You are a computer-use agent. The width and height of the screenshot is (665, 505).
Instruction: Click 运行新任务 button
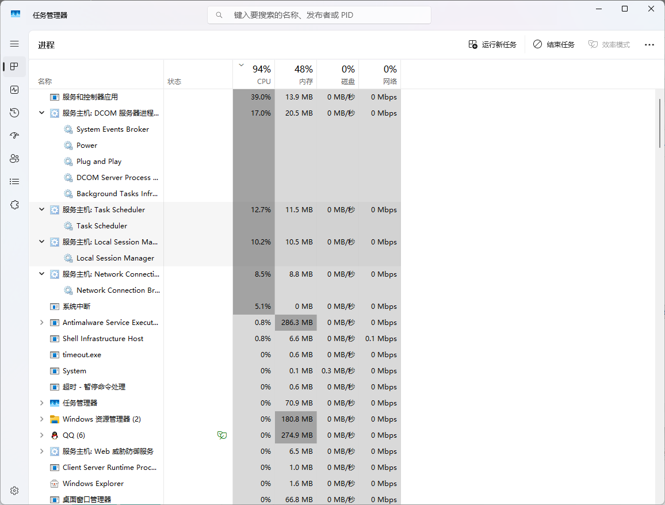pyautogui.click(x=492, y=45)
